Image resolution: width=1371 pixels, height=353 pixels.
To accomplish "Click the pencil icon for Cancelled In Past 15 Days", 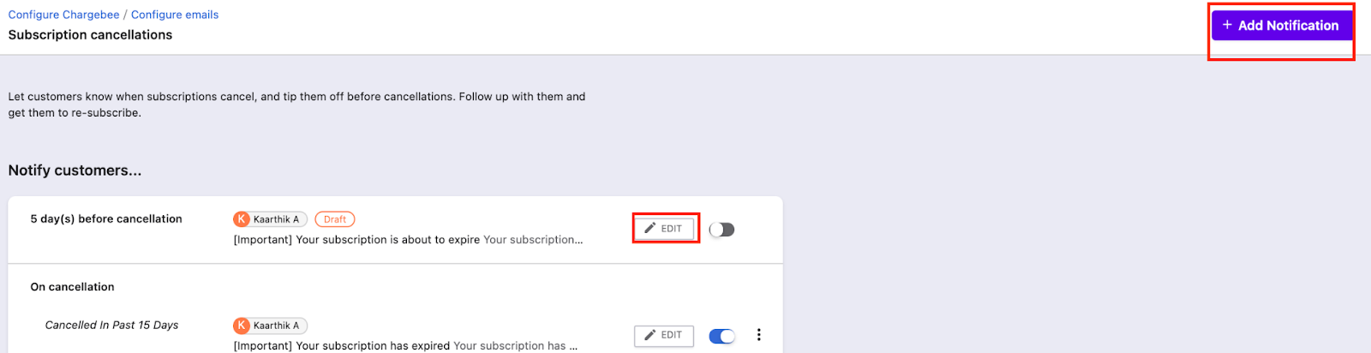I will click(x=650, y=335).
